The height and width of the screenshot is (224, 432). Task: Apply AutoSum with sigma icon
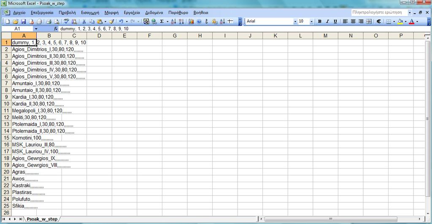point(162,22)
